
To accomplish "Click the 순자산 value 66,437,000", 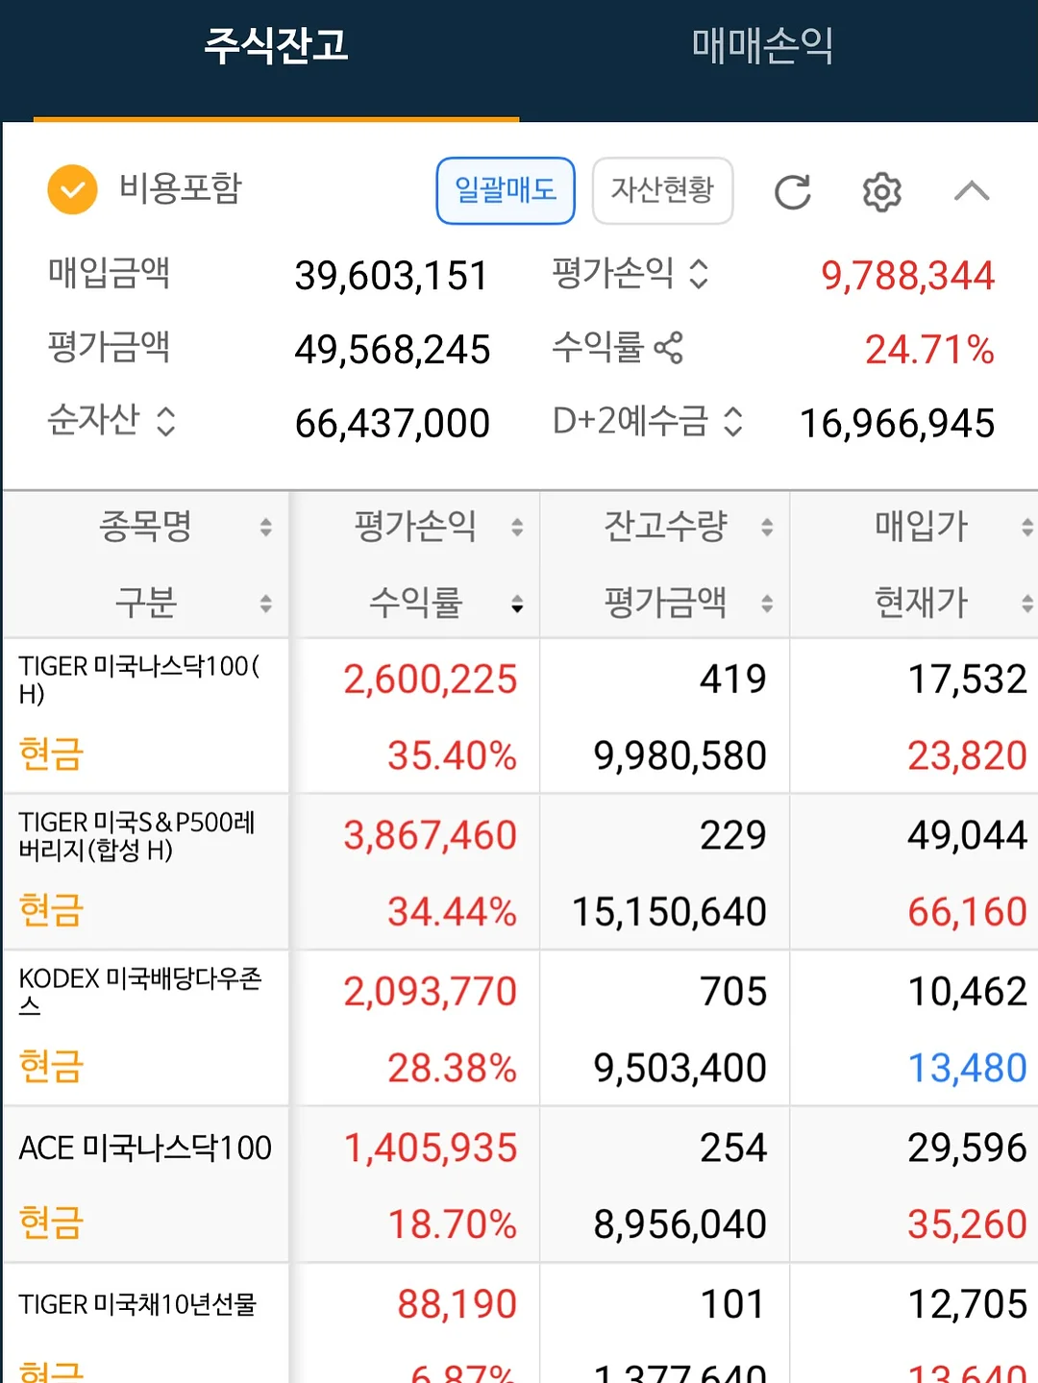I will click(x=392, y=423).
